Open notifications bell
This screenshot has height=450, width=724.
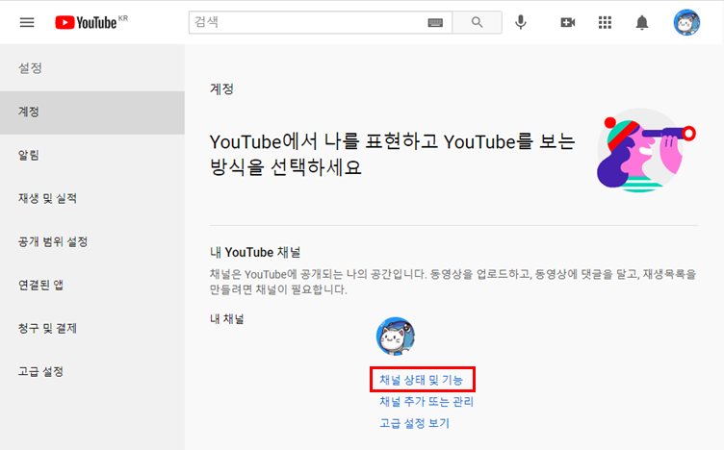coord(642,22)
